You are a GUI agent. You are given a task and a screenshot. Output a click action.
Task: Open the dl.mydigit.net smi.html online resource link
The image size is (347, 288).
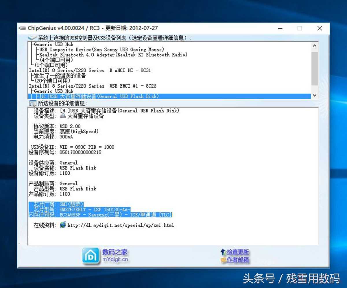(121, 225)
